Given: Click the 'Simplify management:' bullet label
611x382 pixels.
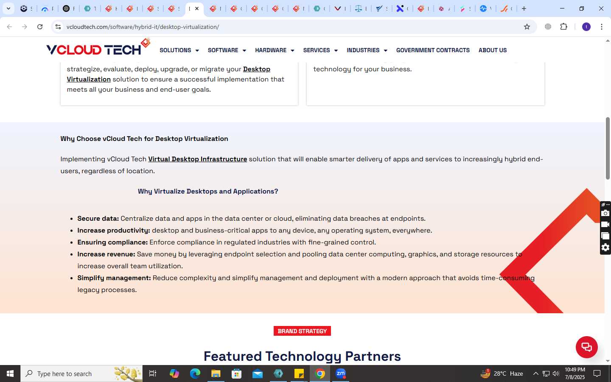Looking at the screenshot, I should [114, 278].
